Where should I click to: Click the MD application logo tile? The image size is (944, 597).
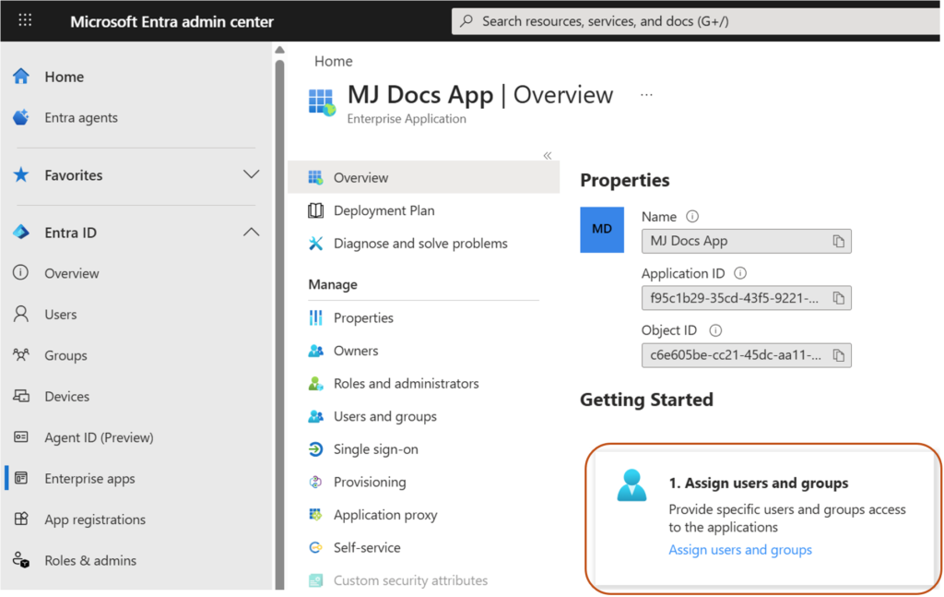[x=602, y=229]
